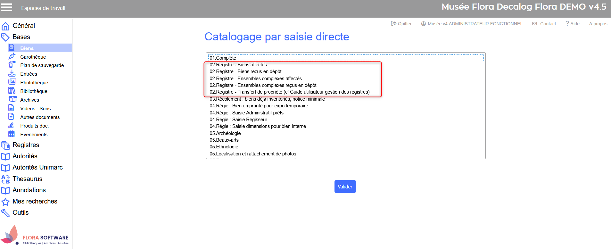Click the Général home icon
This screenshot has height=249, width=611.
5,26
